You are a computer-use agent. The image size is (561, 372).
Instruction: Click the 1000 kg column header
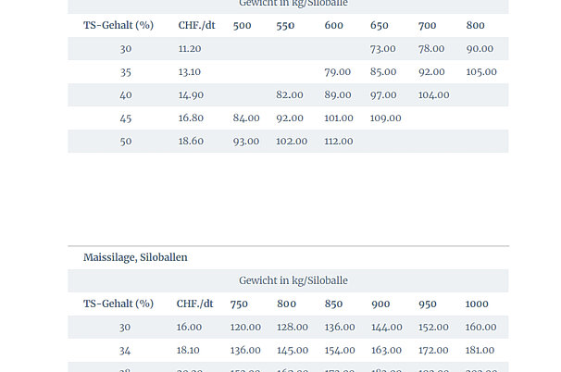click(477, 304)
